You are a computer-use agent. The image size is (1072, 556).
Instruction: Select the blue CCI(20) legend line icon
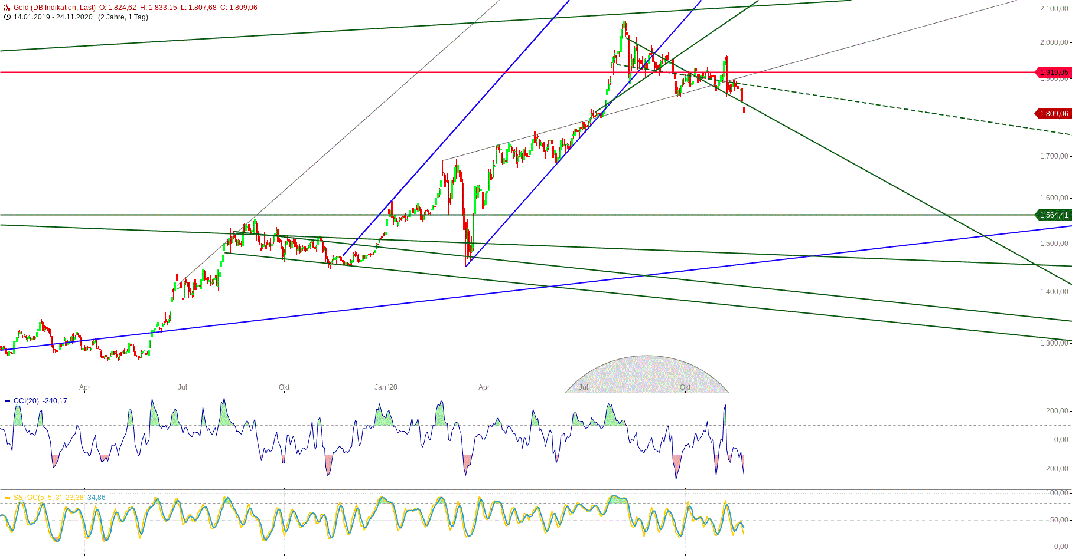coord(7,400)
